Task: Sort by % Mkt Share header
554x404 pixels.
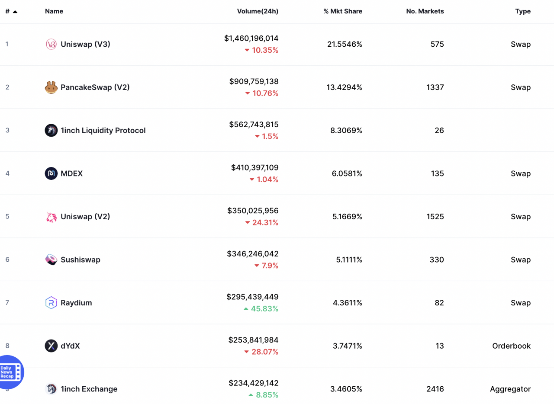Action: pos(343,11)
